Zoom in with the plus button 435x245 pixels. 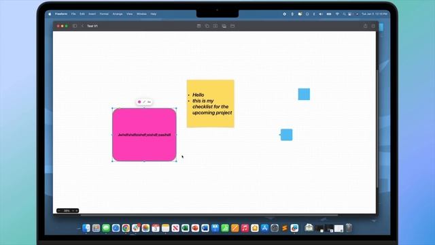[77, 210]
